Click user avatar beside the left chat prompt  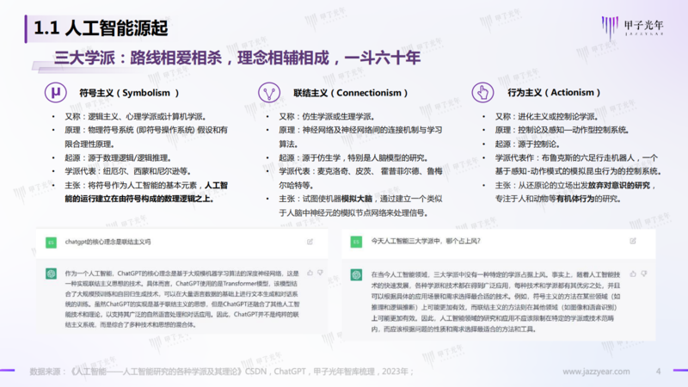click(51, 243)
